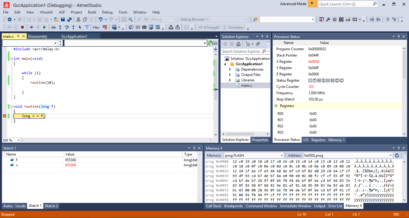
Task: Click the Increase Indent toolbar icon
Action: [x=379, y=19]
